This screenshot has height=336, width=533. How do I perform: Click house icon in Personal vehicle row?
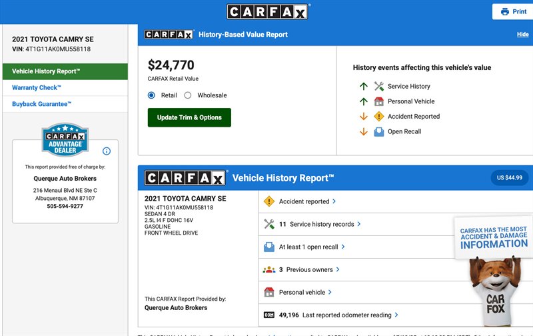(269, 292)
